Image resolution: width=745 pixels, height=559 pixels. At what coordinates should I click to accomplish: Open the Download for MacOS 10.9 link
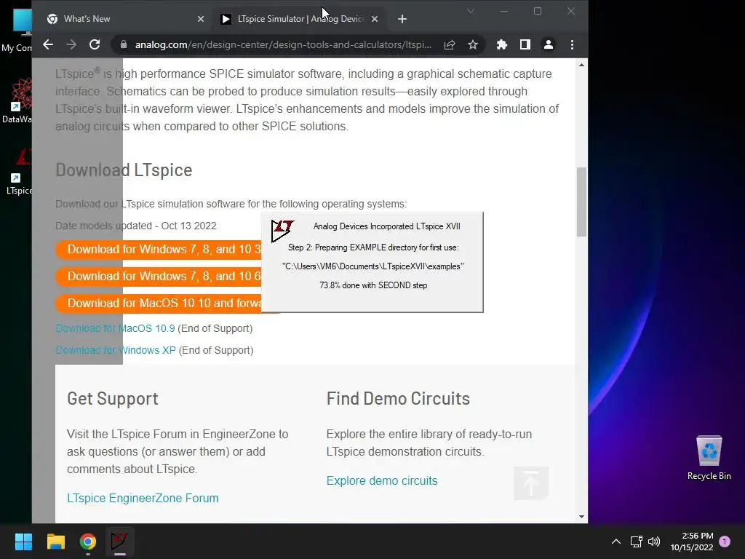click(x=115, y=328)
